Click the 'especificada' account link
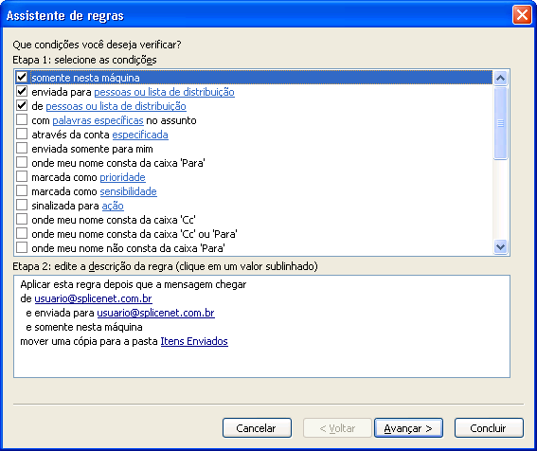This screenshot has width=537, height=451. click(x=140, y=135)
